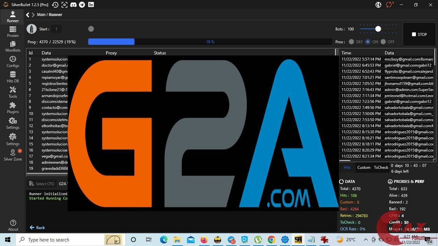Open the Plugins panel
This screenshot has height=246, width=438.
pos(13,108)
